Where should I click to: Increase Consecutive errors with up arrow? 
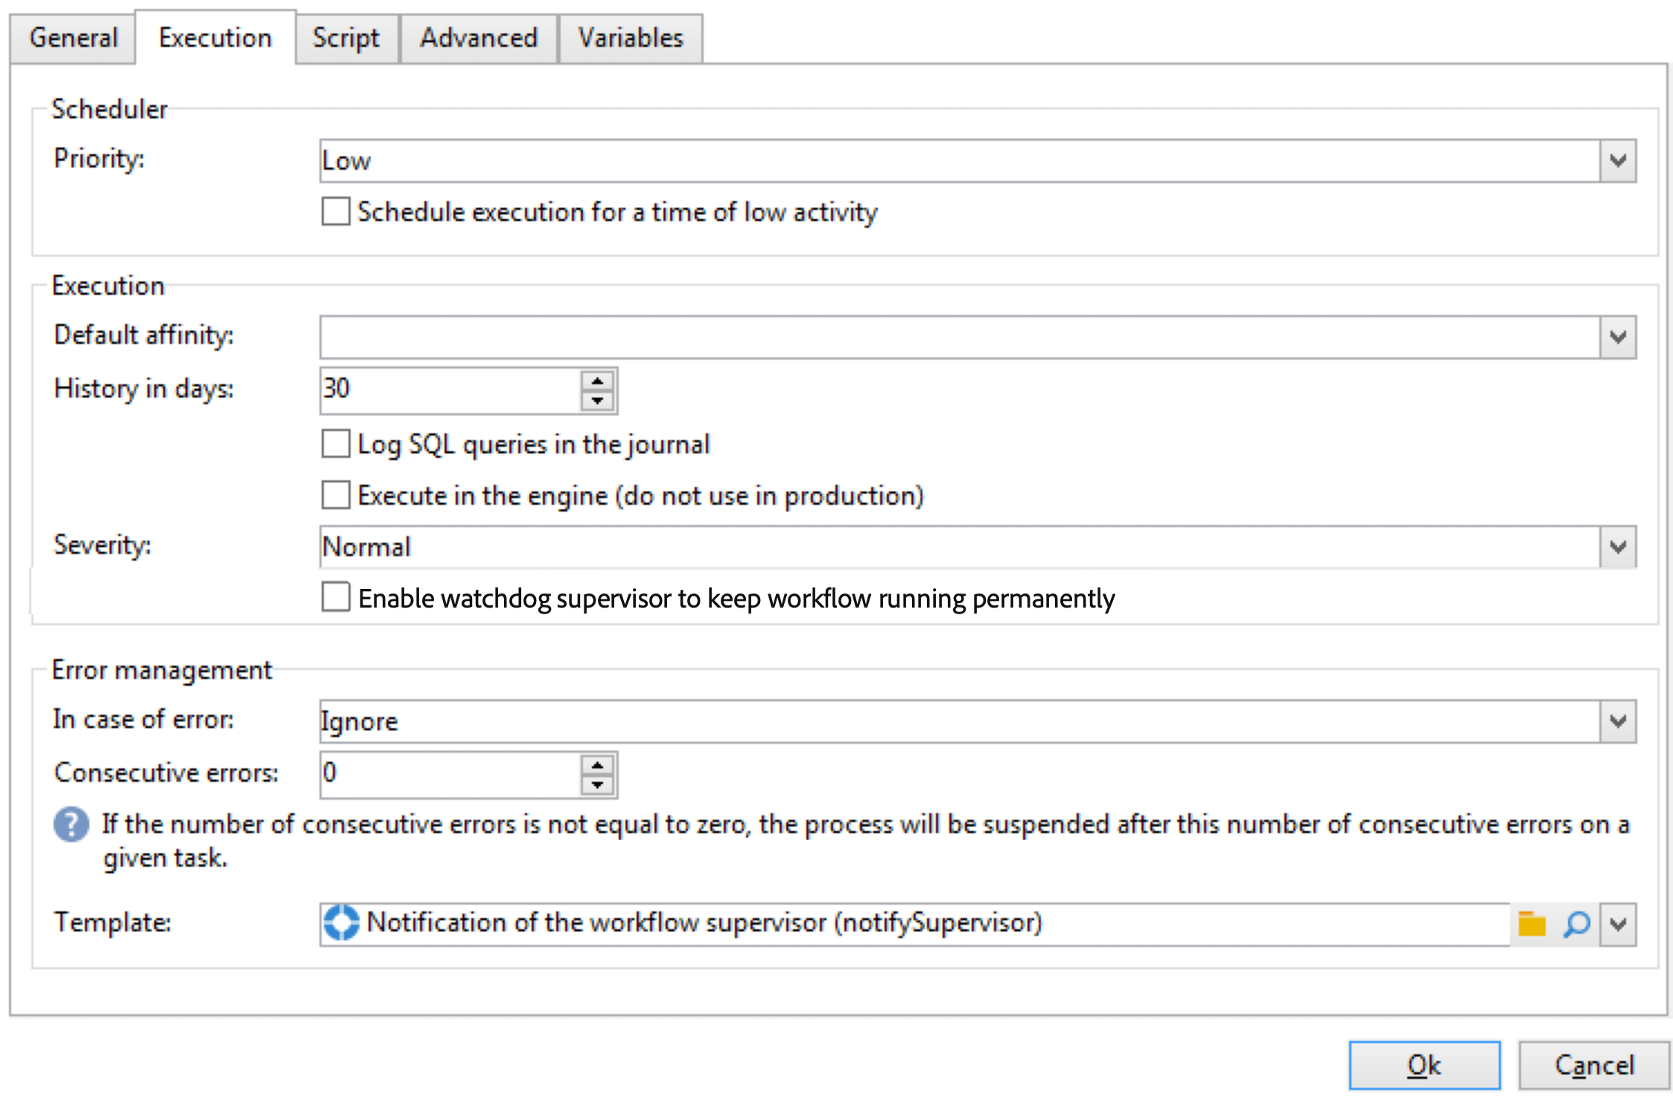(597, 765)
